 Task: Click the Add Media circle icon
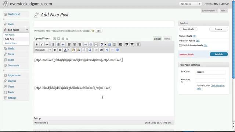tap(67, 39)
